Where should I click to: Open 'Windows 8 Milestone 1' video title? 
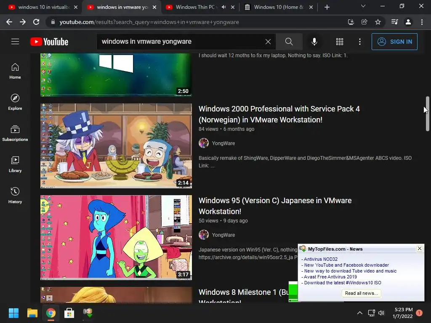[x=243, y=292]
